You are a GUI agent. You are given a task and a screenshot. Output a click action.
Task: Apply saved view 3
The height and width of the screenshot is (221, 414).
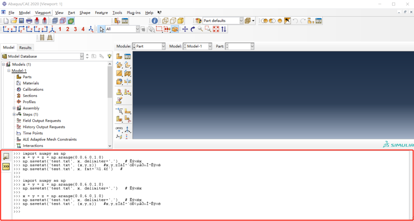[x=75, y=29]
